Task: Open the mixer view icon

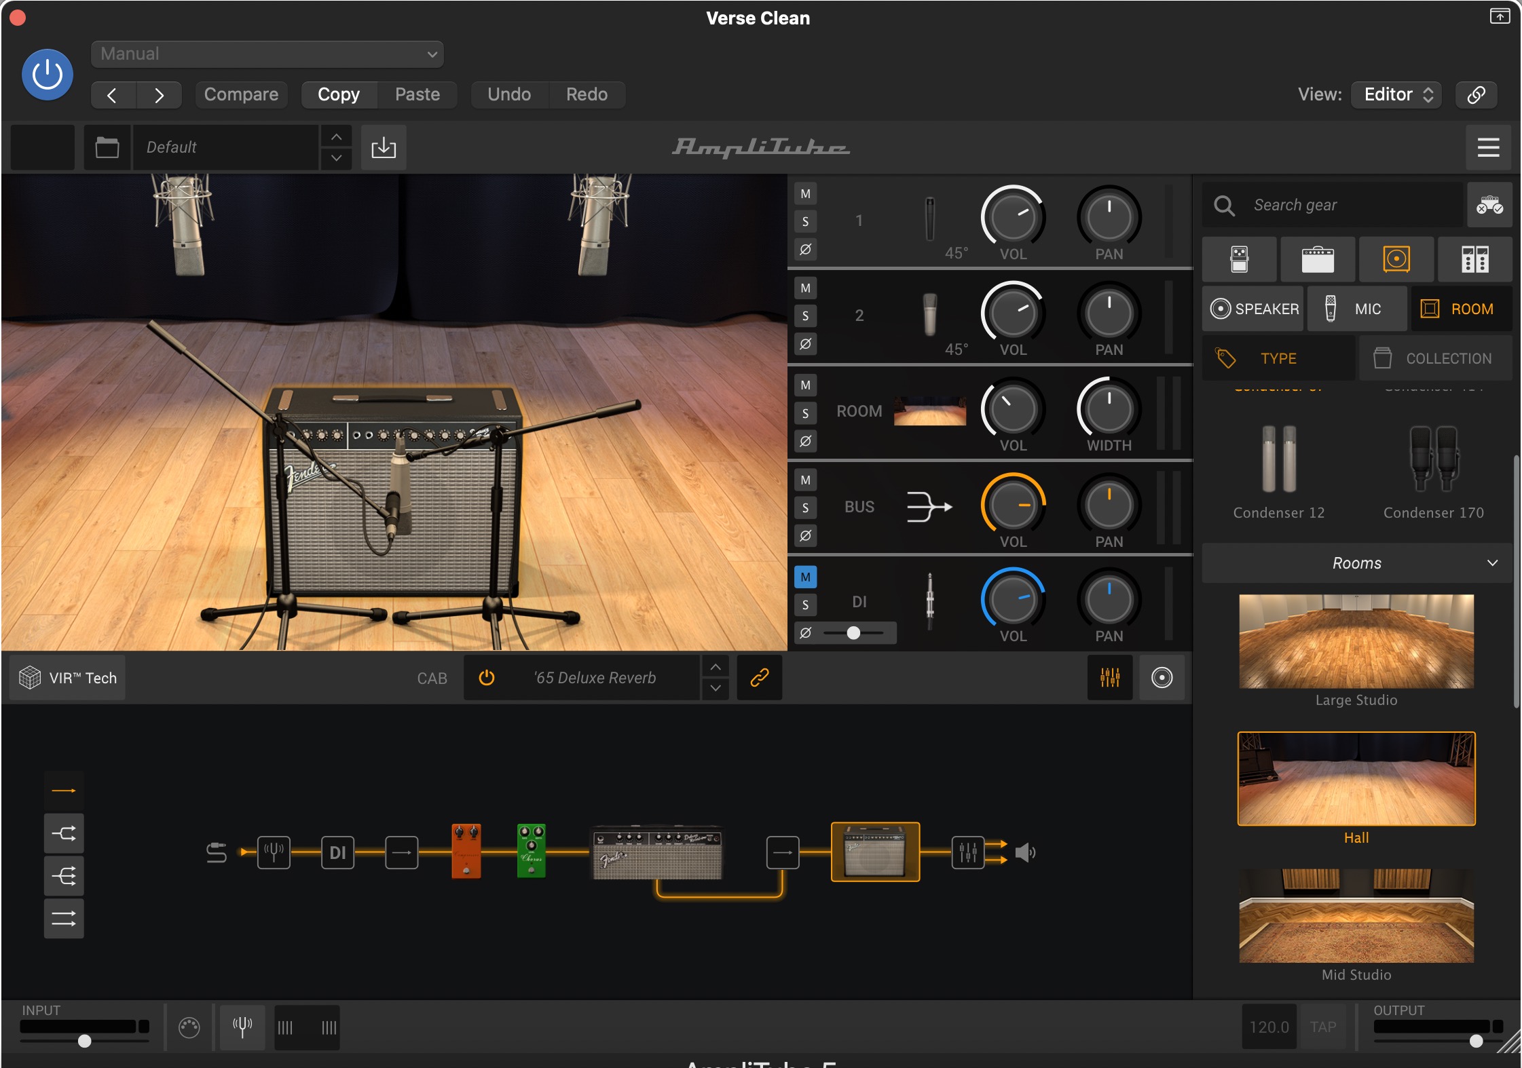Action: pyautogui.click(x=1110, y=678)
